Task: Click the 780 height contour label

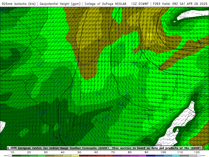Action: 171,110
